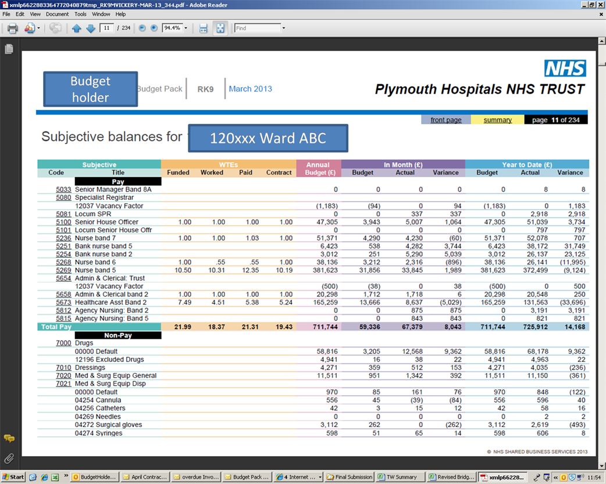Click the scrollbar down arrow
606x484 pixels.
(x=602, y=466)
